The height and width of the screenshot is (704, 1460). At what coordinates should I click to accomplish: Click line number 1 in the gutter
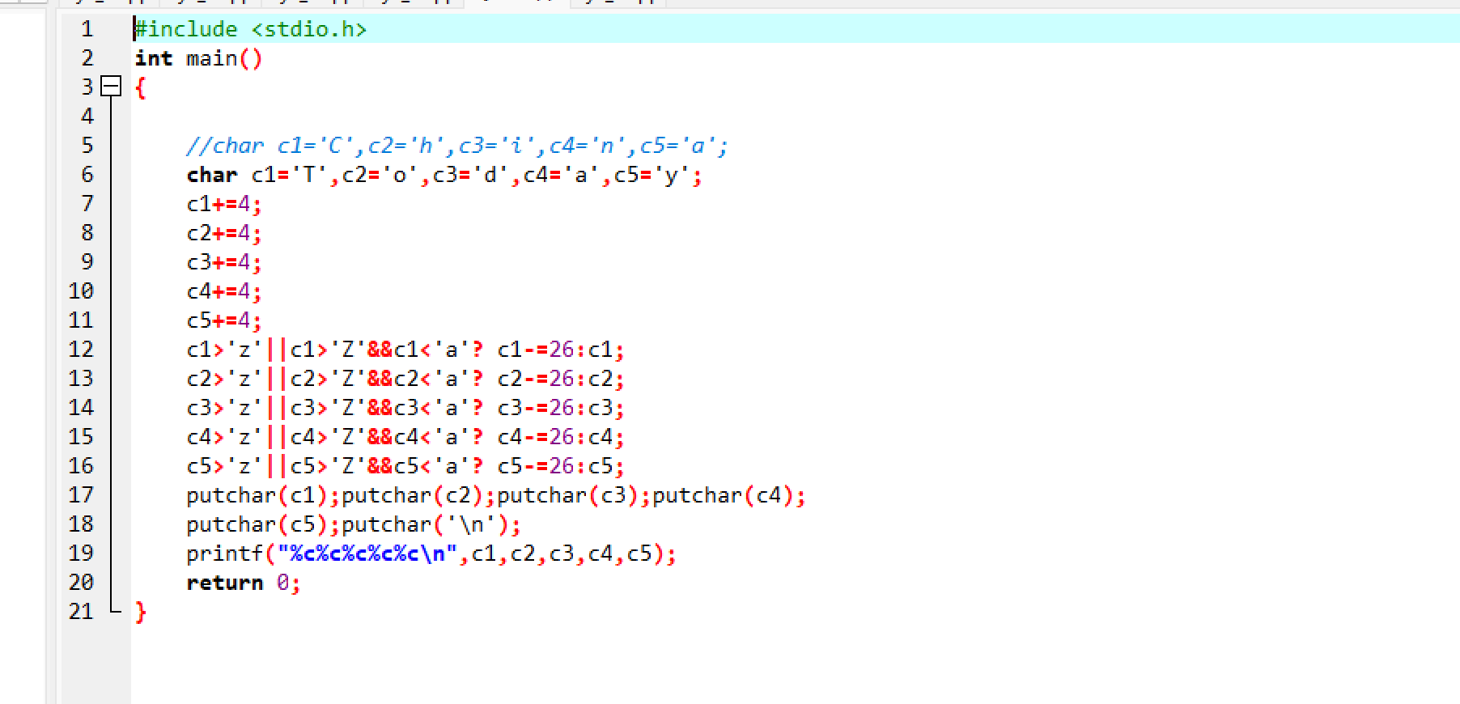click(x=87, y=29)
